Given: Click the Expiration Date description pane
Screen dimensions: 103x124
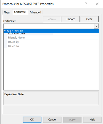Looking at the screenshot, I should (51, 98).
